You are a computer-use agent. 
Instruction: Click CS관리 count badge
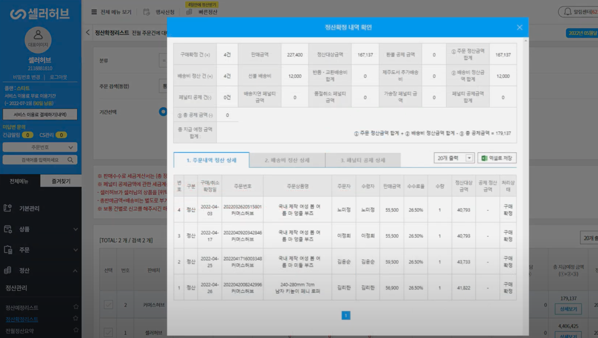61,135
